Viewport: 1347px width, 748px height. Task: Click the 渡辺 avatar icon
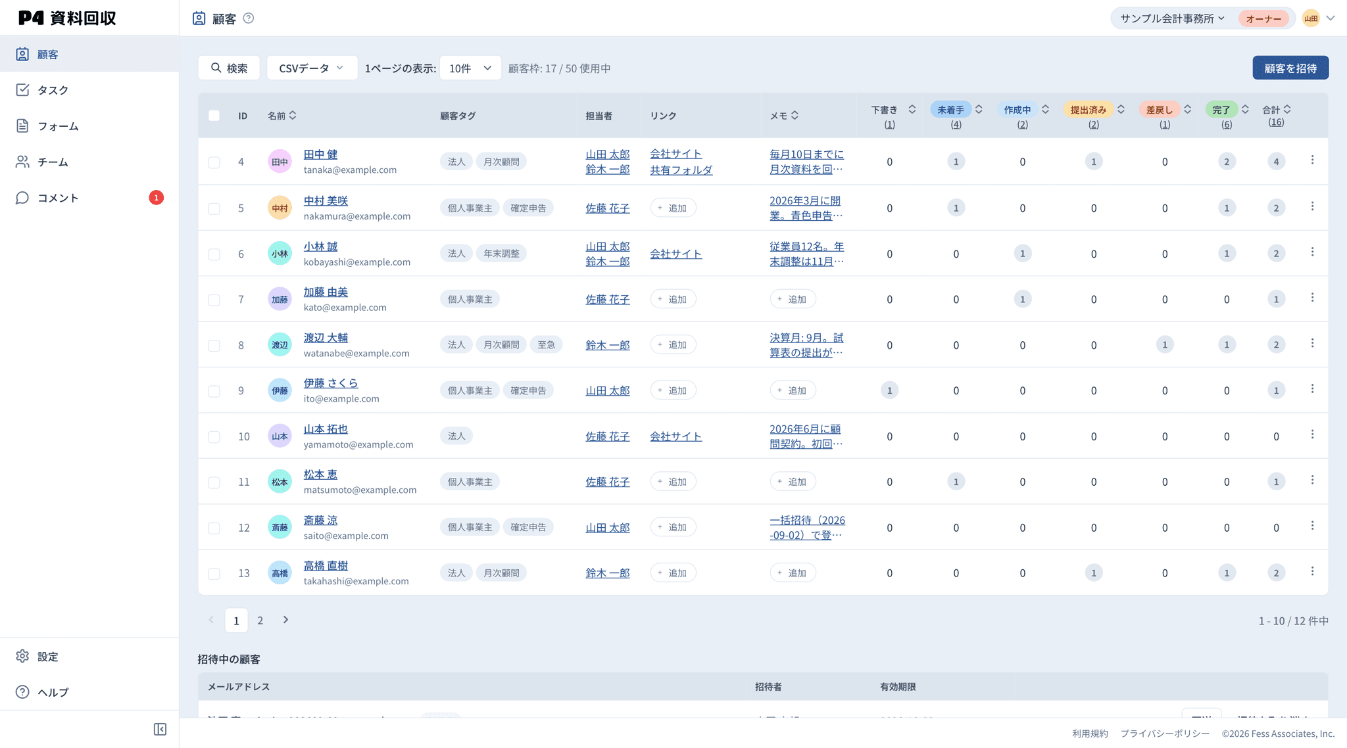coord(280,344)
